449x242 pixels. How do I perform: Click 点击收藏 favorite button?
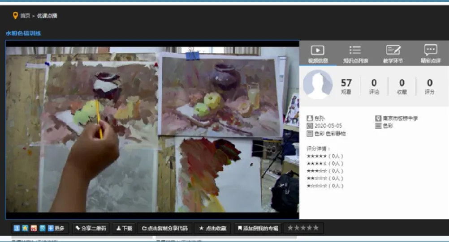(x=213, y=228)
